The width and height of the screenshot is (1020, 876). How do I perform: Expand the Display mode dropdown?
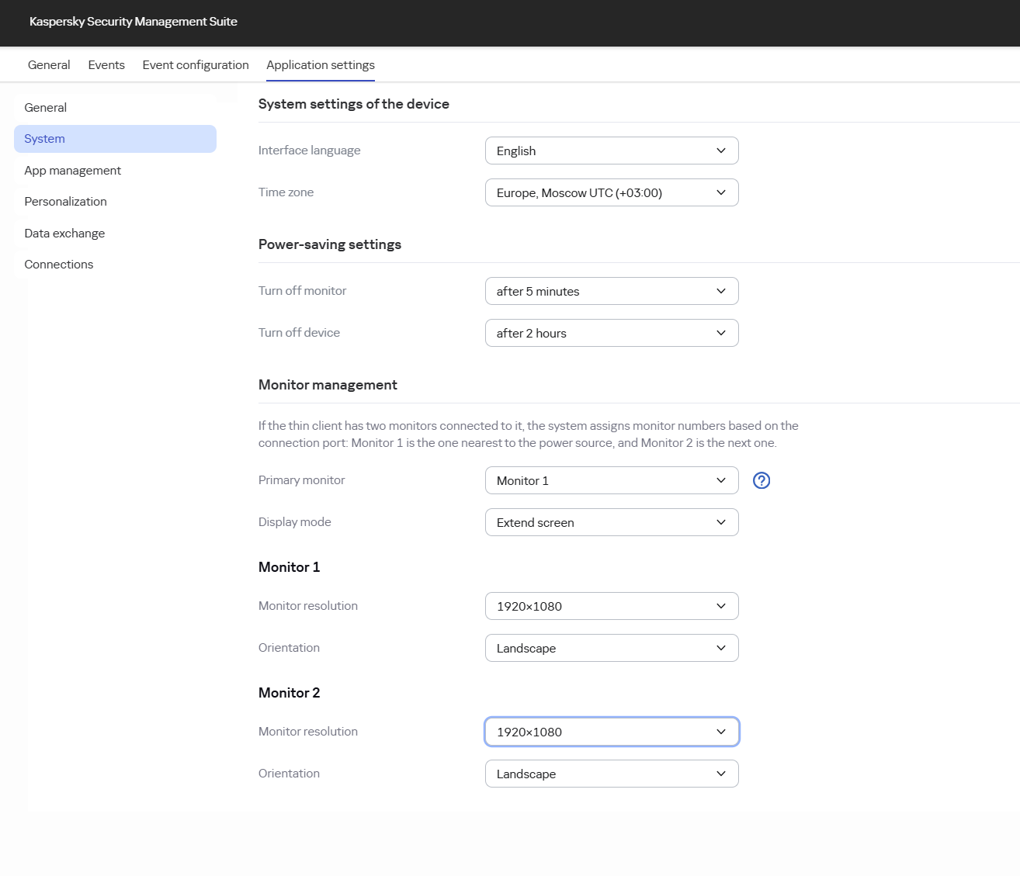click(612, 522)
